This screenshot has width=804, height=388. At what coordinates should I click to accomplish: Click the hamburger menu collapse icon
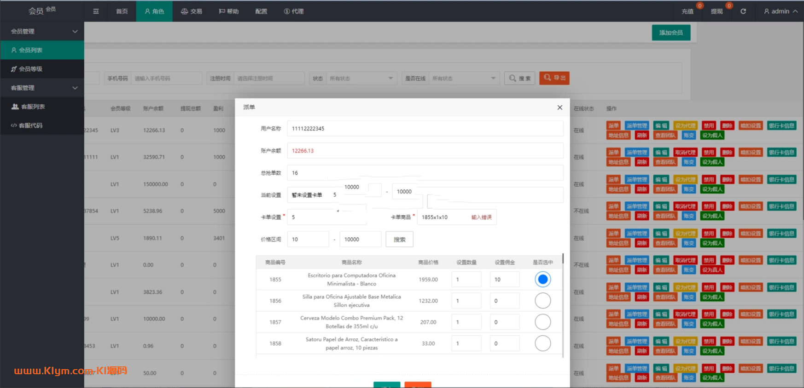coord(96,11)
